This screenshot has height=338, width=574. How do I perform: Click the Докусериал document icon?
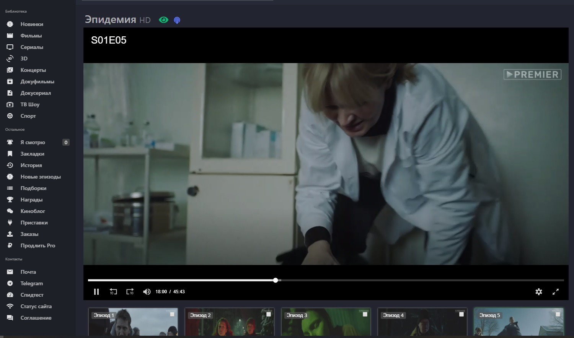coord(10,93)
